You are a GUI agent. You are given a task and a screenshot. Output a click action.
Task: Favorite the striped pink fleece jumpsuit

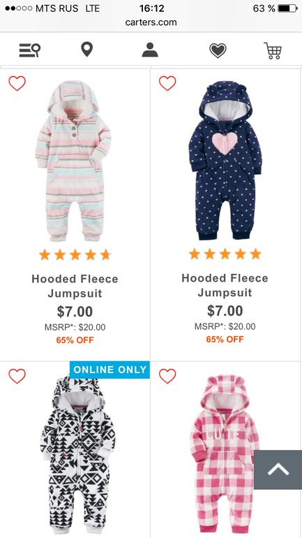(17, 83)
